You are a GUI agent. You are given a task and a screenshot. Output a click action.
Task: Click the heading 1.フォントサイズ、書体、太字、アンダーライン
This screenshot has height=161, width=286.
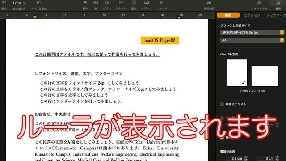click(79, 73)
